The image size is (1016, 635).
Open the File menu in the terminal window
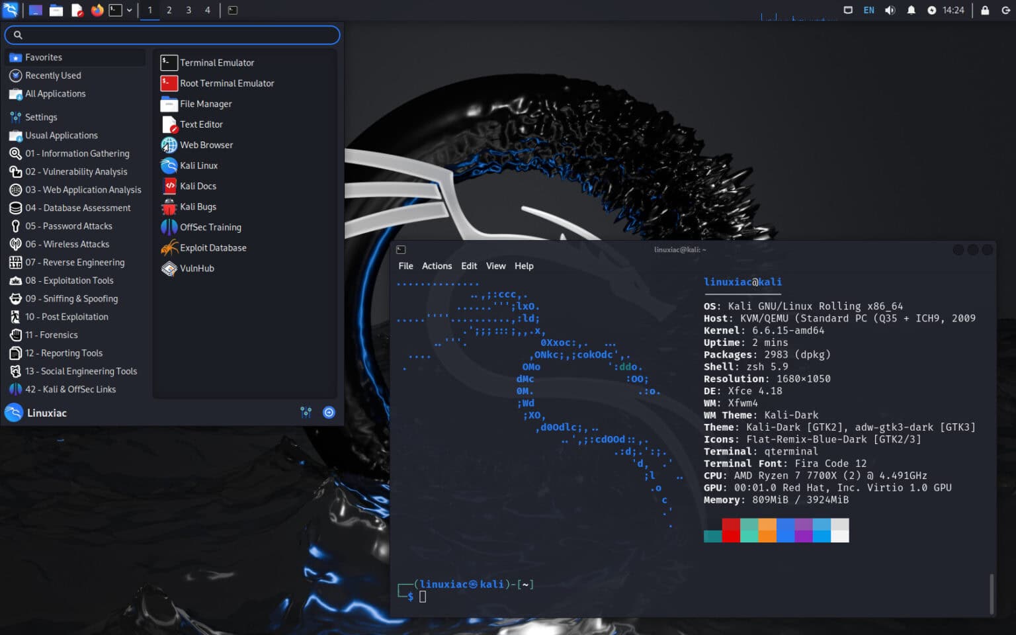(405, 266)
